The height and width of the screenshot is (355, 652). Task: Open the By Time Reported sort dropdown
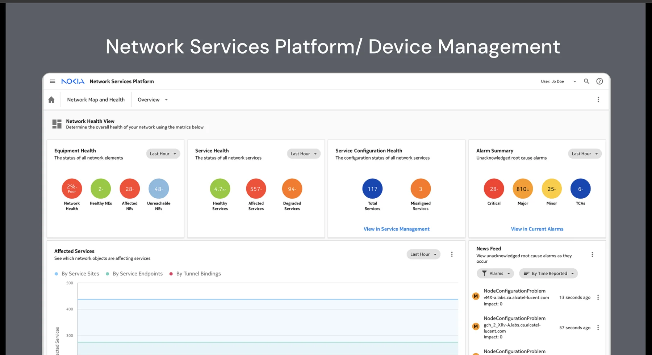click(x=548, y=274)
